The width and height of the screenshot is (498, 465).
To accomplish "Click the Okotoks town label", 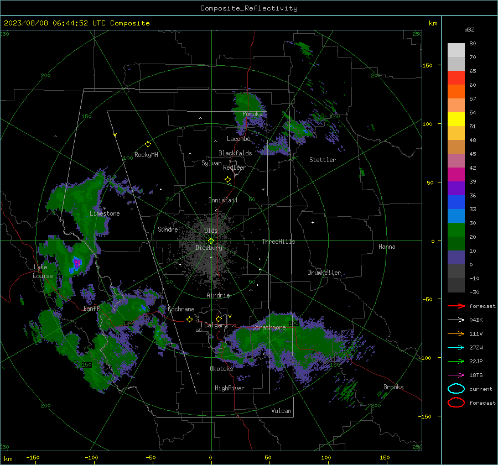I will pyautogui.click(x=221, y=369).
